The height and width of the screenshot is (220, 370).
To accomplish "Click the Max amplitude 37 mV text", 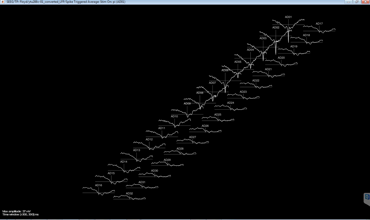I will coord(16,212).
